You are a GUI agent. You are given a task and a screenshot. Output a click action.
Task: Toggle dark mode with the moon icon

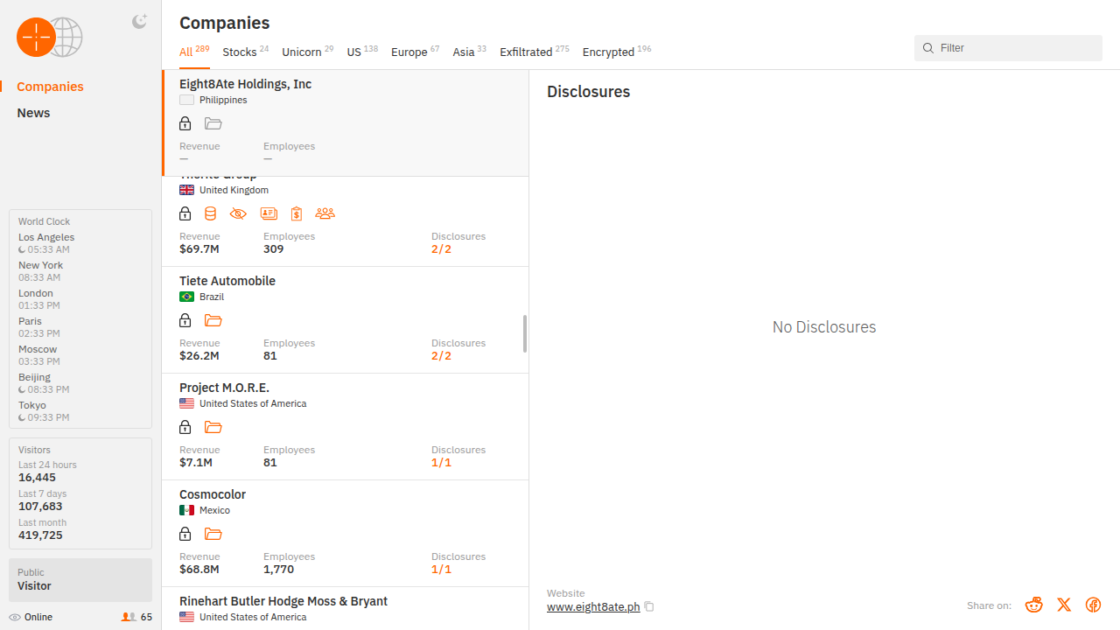139,22
